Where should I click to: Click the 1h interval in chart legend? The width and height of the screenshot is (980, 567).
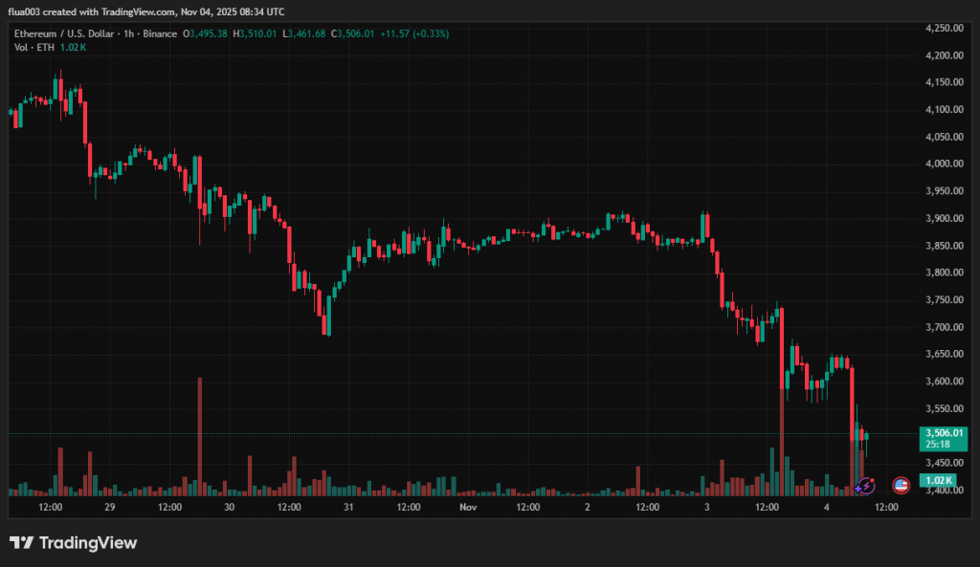point(128,34)
